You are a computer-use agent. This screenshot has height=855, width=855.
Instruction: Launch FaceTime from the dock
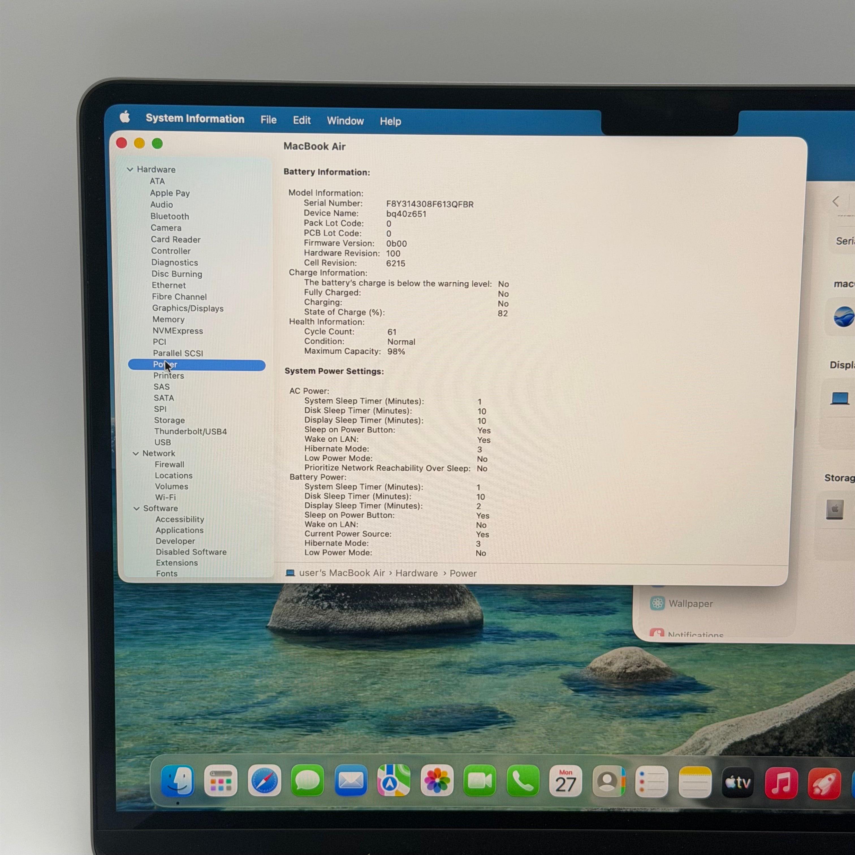click(480, 781)
